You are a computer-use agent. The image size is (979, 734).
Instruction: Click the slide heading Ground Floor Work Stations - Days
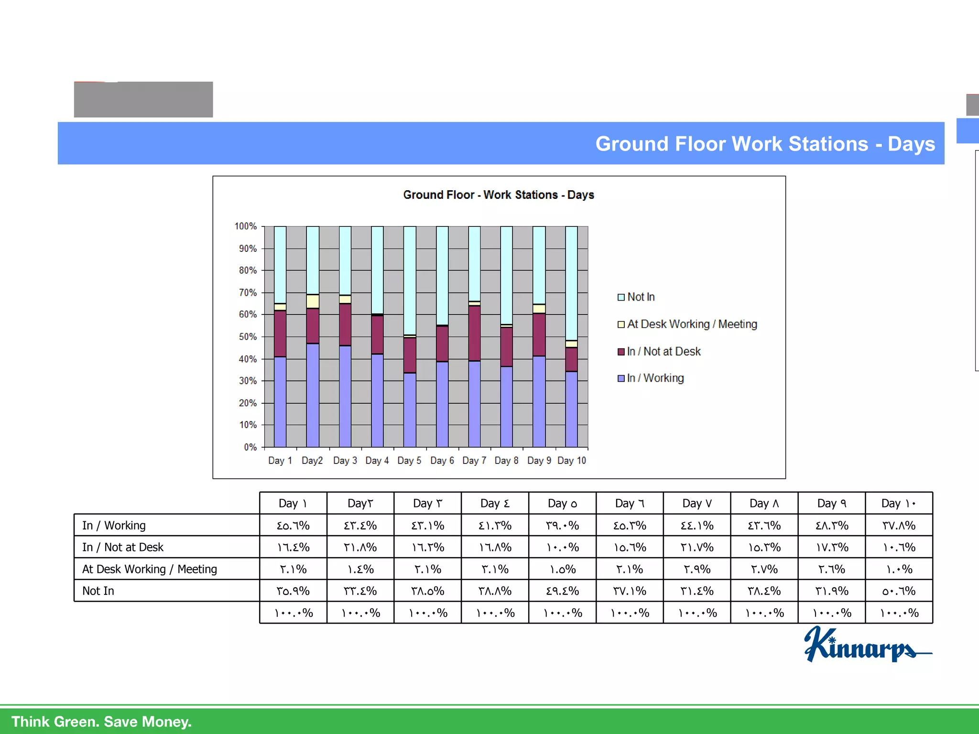pos(765,144)
